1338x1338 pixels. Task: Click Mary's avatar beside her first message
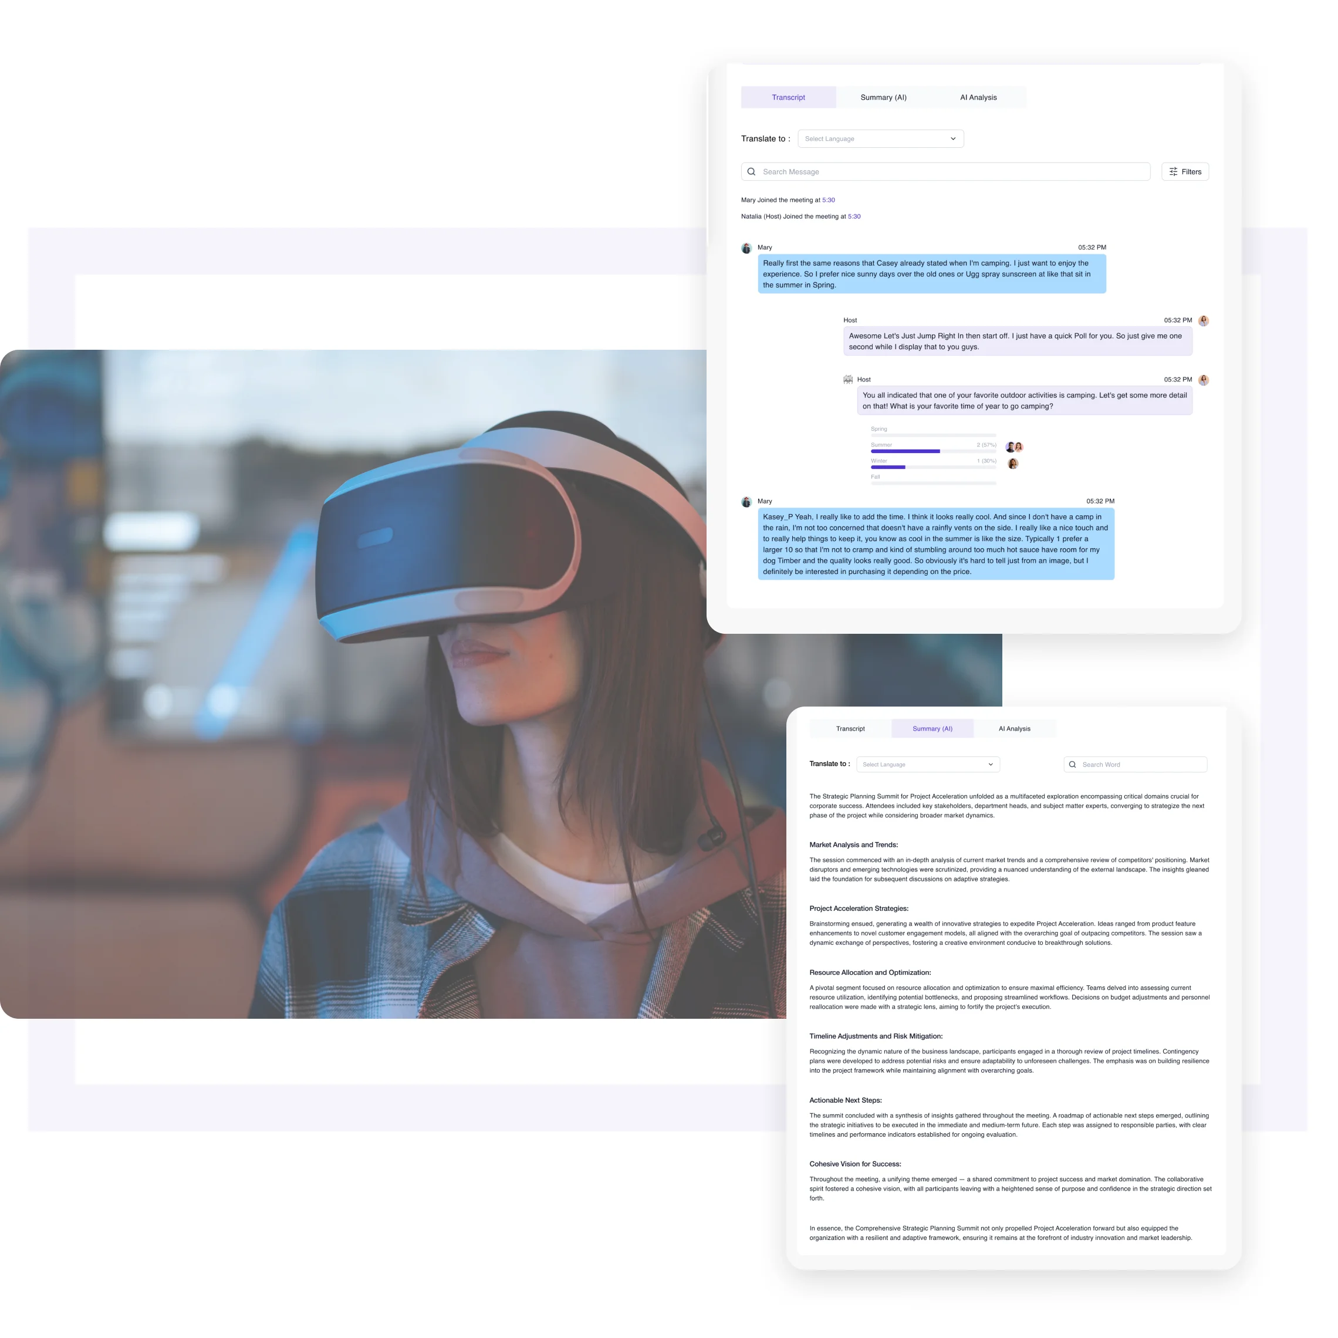[x=746, y=248]
